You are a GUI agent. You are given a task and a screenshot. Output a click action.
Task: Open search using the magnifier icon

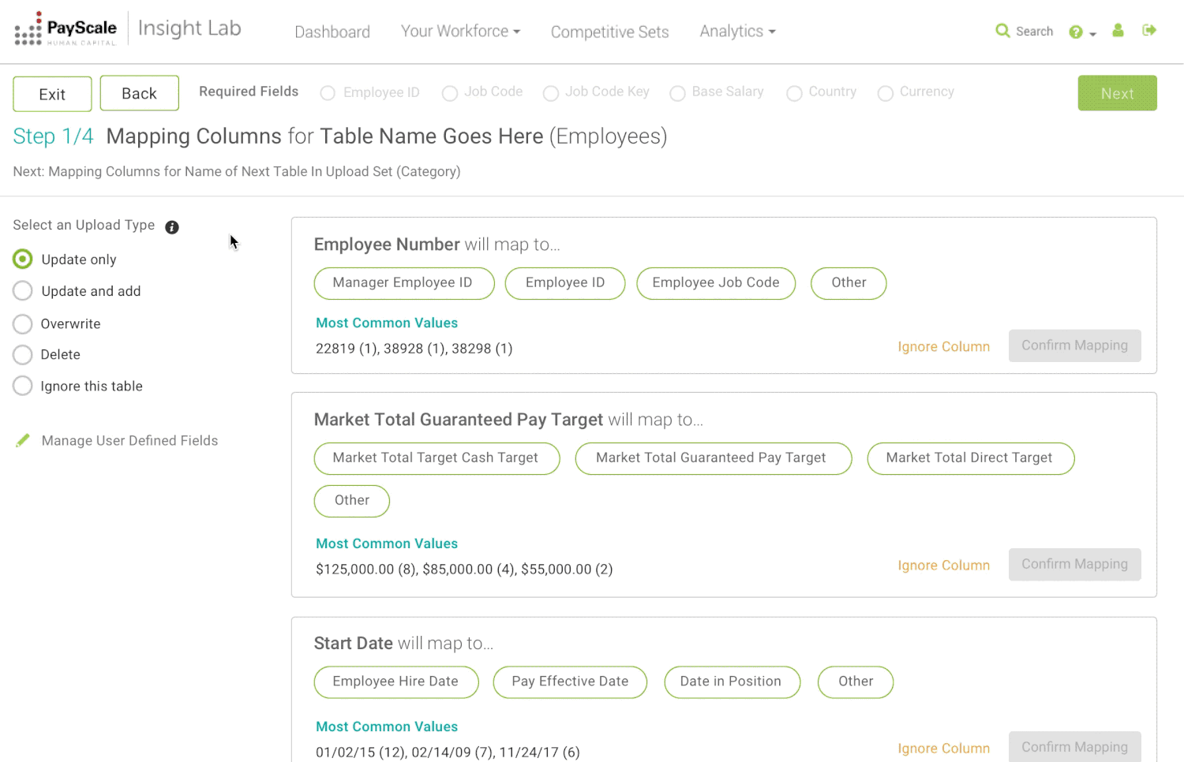(1003, 31)
